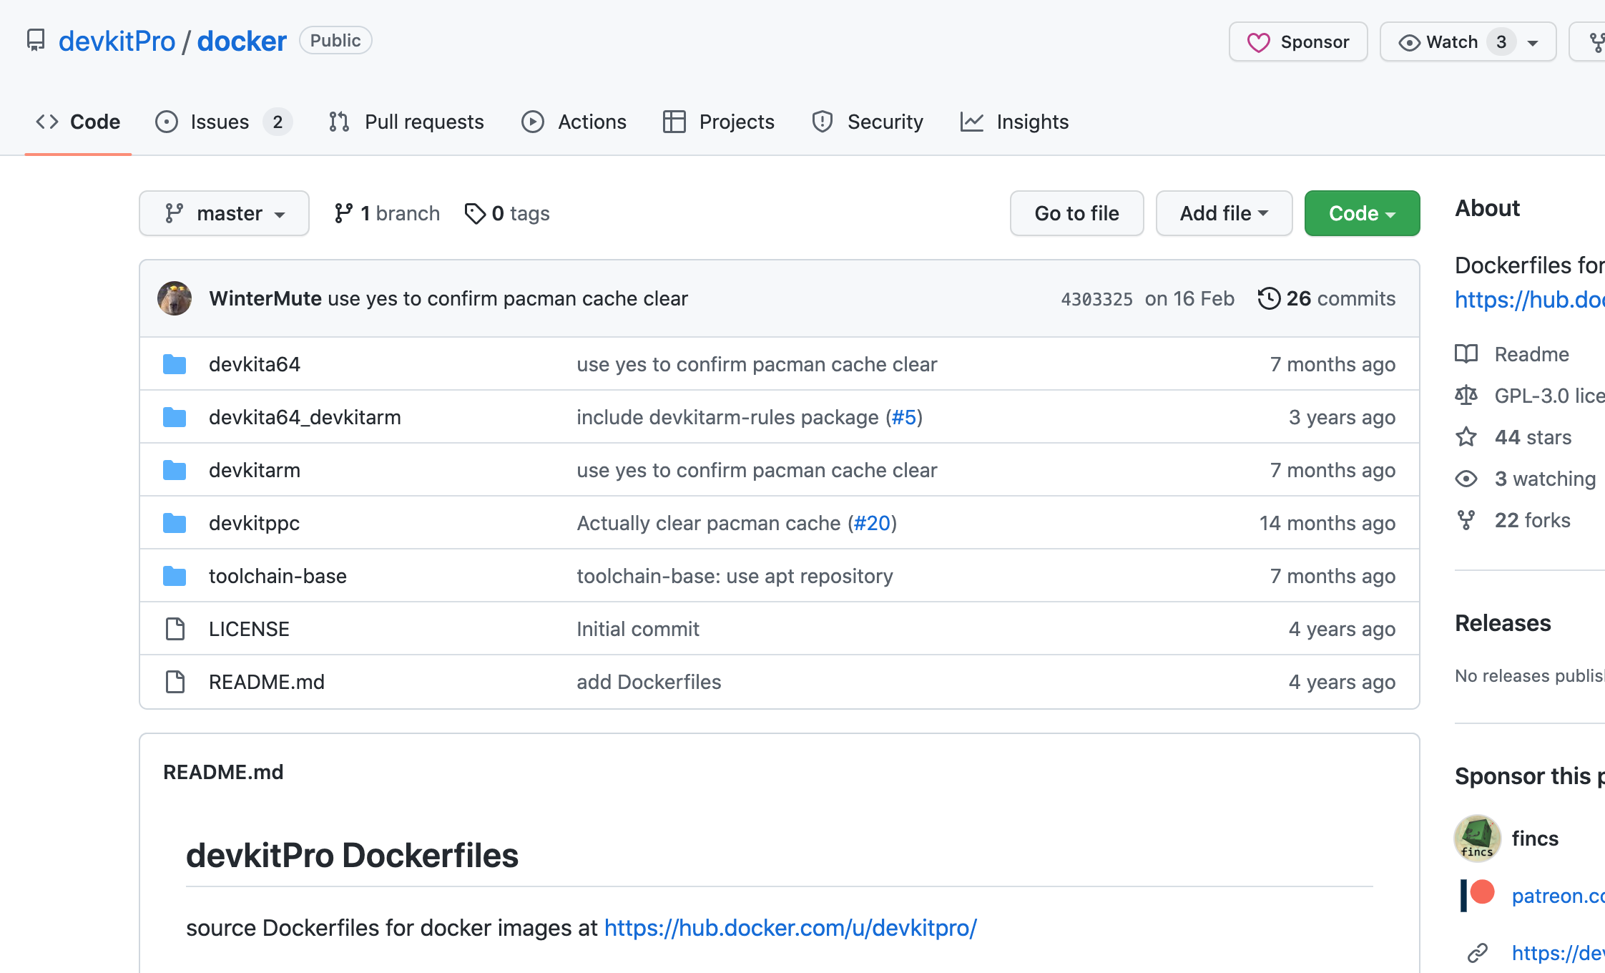Click the README.md file icon
1605x973 pixels.
tap(175, 682)
